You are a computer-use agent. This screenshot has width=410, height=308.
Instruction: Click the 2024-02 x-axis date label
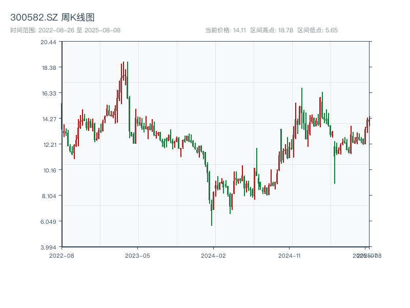point(213,255)
